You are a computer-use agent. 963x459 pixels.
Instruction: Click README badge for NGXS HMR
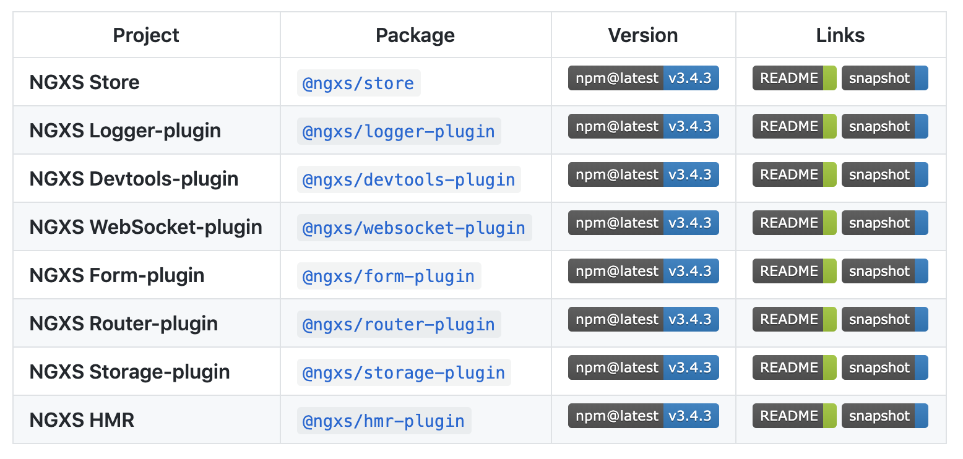[794, 416]
